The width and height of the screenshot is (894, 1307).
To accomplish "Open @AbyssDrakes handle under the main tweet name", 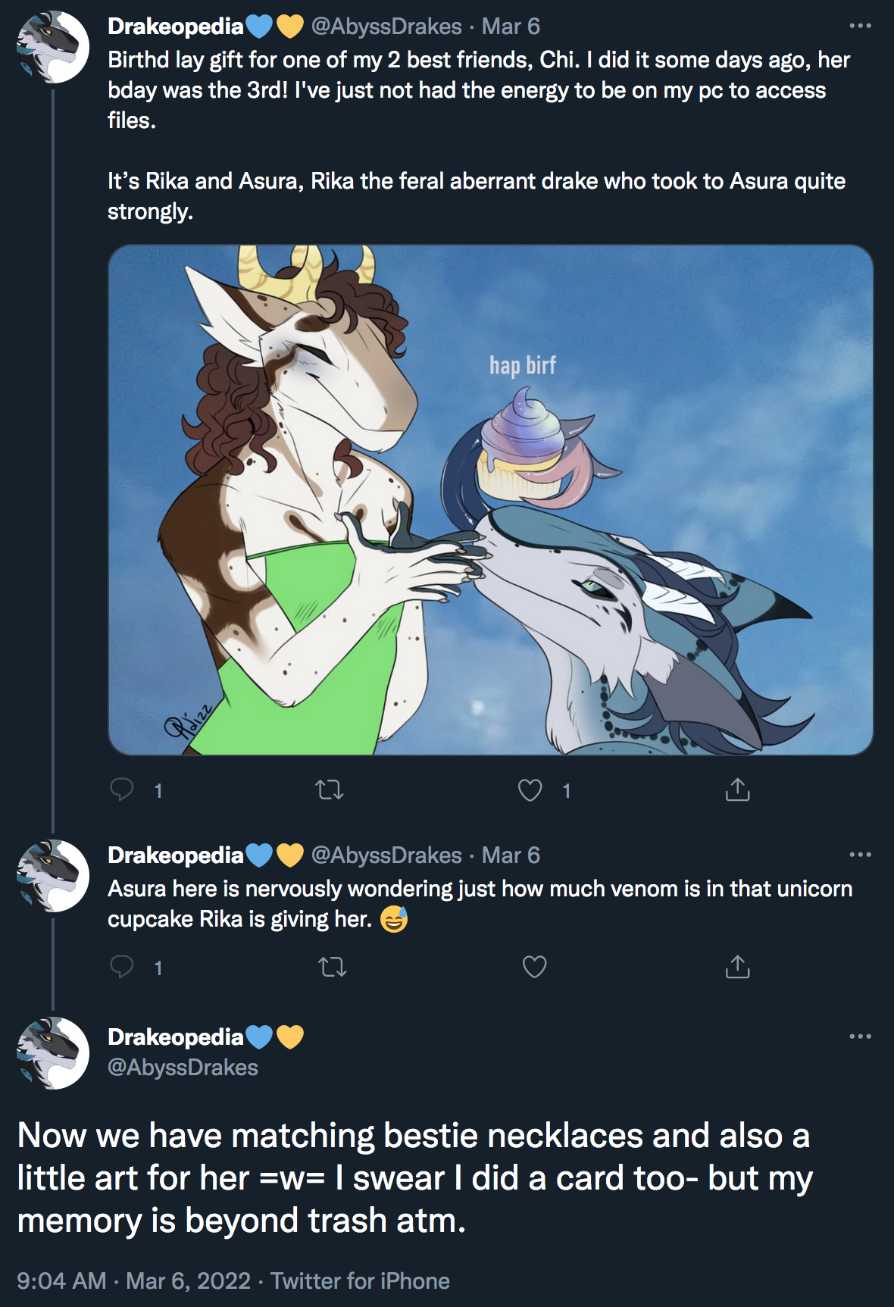I will click(x=183, y=1068).
